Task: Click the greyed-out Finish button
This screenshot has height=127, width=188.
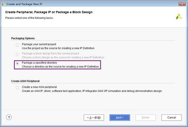Action: tap(146, 117)
